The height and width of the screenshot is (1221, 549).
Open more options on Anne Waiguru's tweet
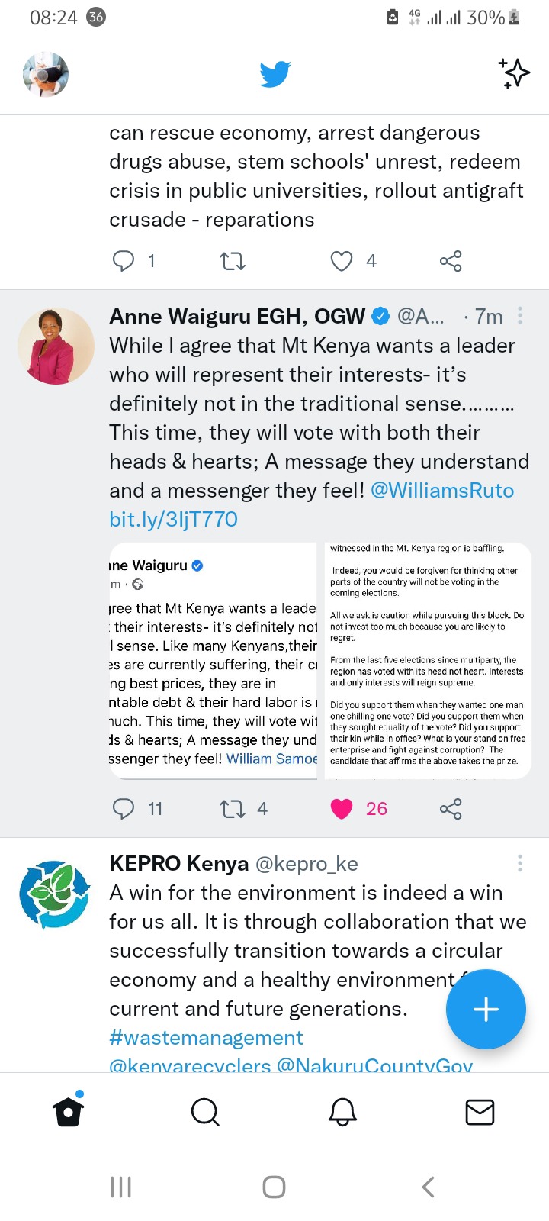[520, 315]
